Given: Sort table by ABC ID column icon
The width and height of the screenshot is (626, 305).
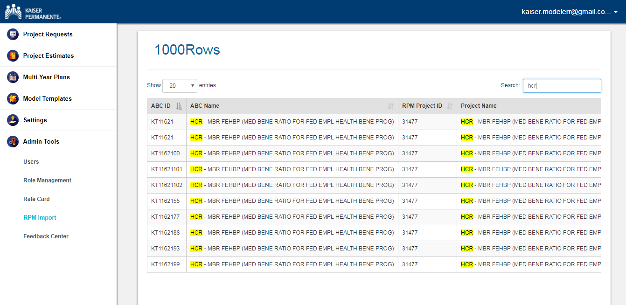Looking at the screenshot, I should tap(179, 106).
